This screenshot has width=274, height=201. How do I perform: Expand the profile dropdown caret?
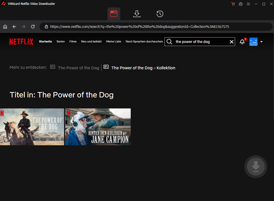(261, 42)
